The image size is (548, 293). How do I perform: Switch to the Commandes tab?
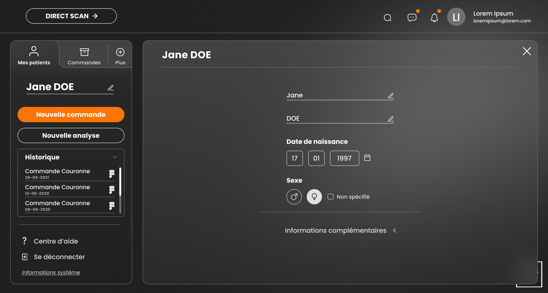point(84,56)
